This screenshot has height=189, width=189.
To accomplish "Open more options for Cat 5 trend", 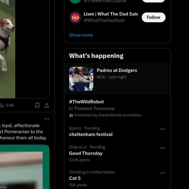I will pos(162,173).
